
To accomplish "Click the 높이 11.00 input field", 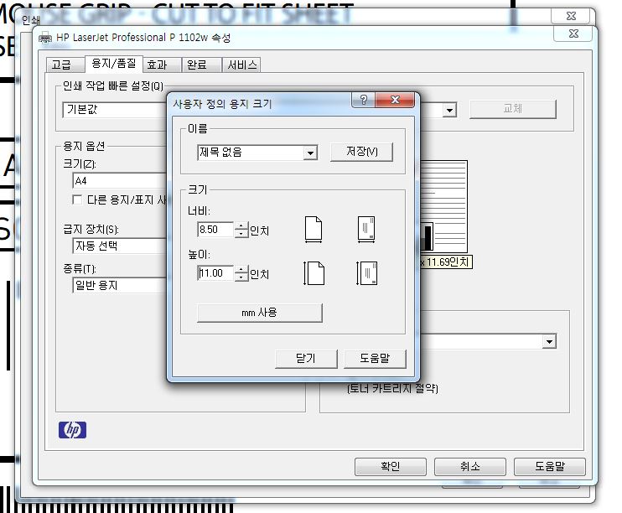I will pyautogui.click(x=215, y=273).
